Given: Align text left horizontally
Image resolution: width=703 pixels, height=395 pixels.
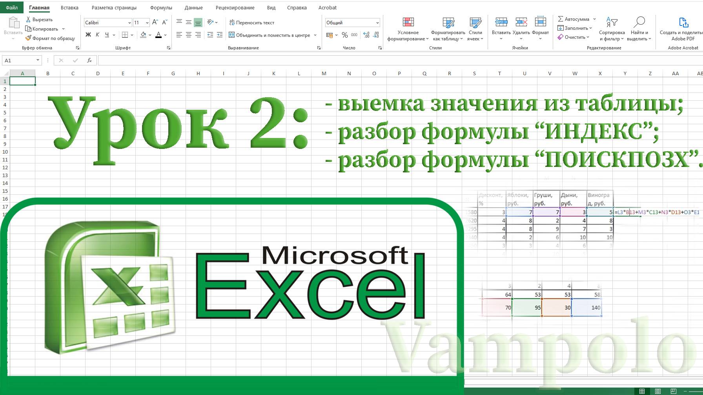Looking at the screenshot, I should [x=179, y=35].
